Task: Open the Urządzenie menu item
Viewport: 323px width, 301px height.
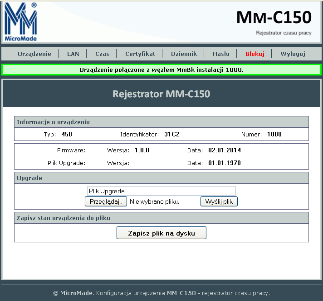Action: [34, 54]
